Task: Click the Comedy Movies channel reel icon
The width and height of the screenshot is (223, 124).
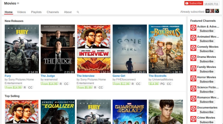Action: [x=193, y=48]
